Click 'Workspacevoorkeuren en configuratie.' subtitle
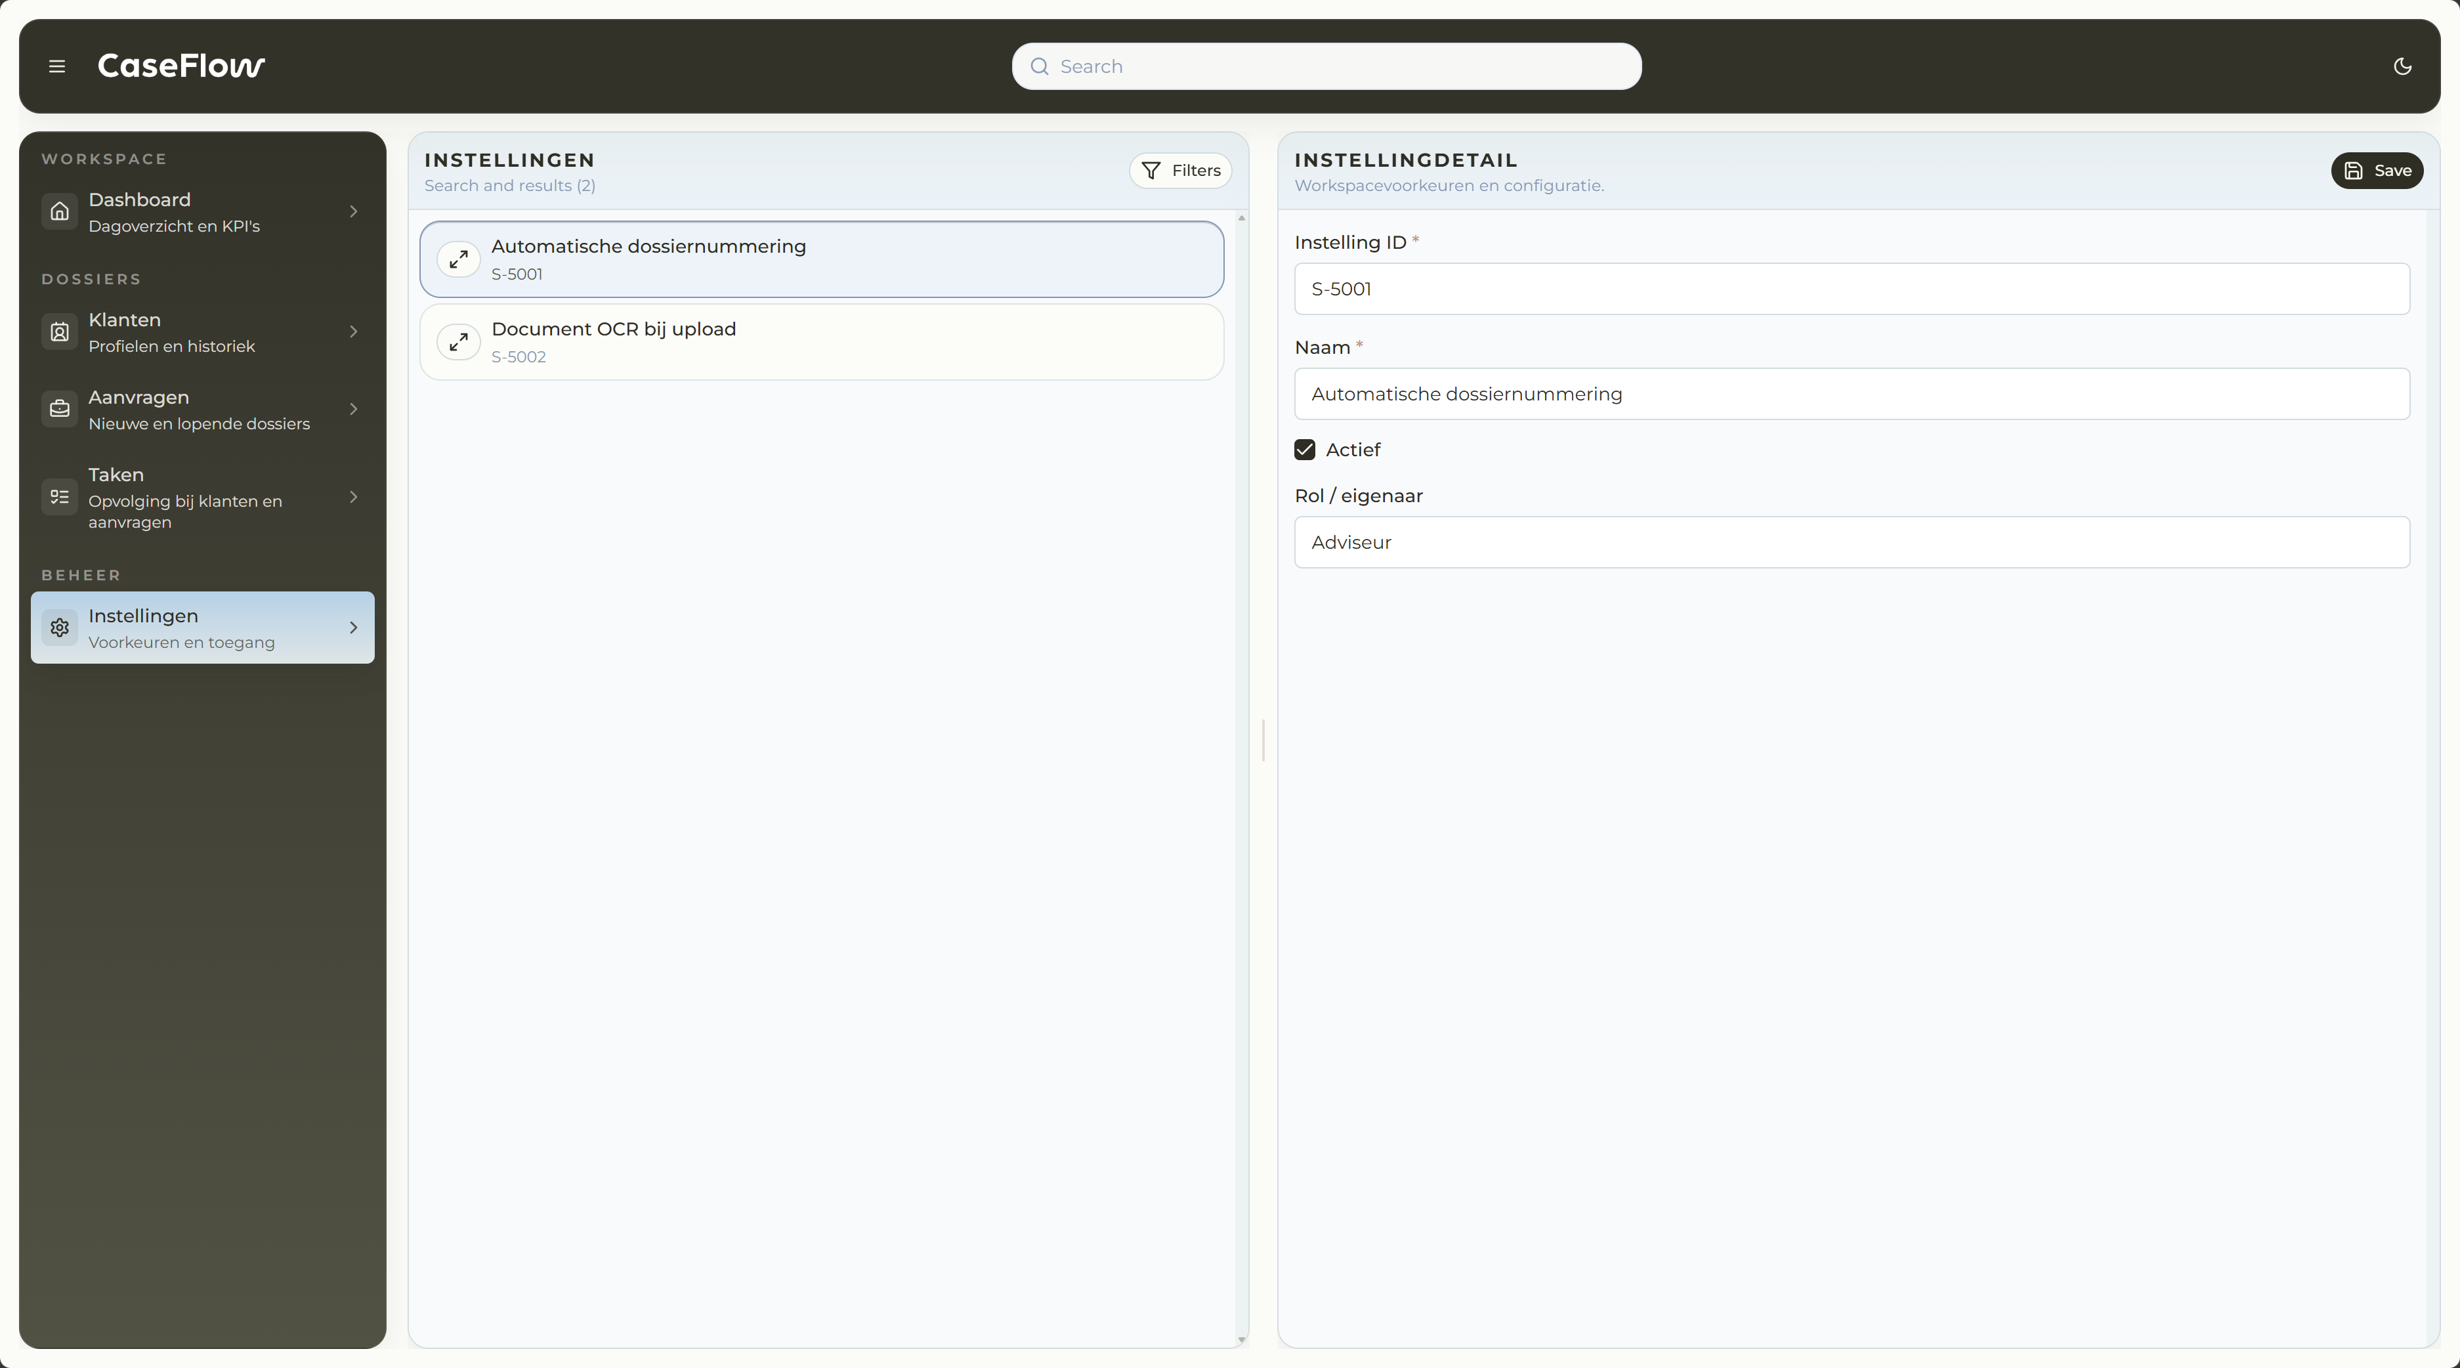2460x1368 pixels. pyautogui.click(x=1449, y=185)
